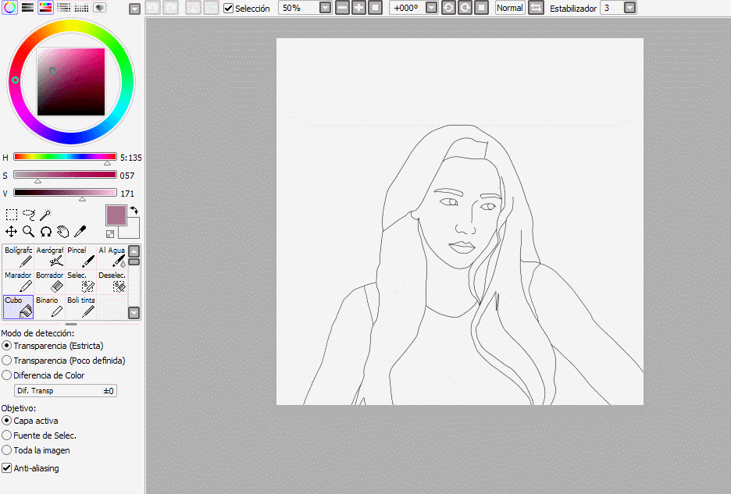Choose the hand pan tool
Image resolution: width=731 pixels, height=494 pixels.
point(62,232)
